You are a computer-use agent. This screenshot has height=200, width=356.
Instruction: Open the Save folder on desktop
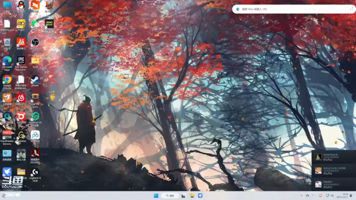tap(35, 63)
